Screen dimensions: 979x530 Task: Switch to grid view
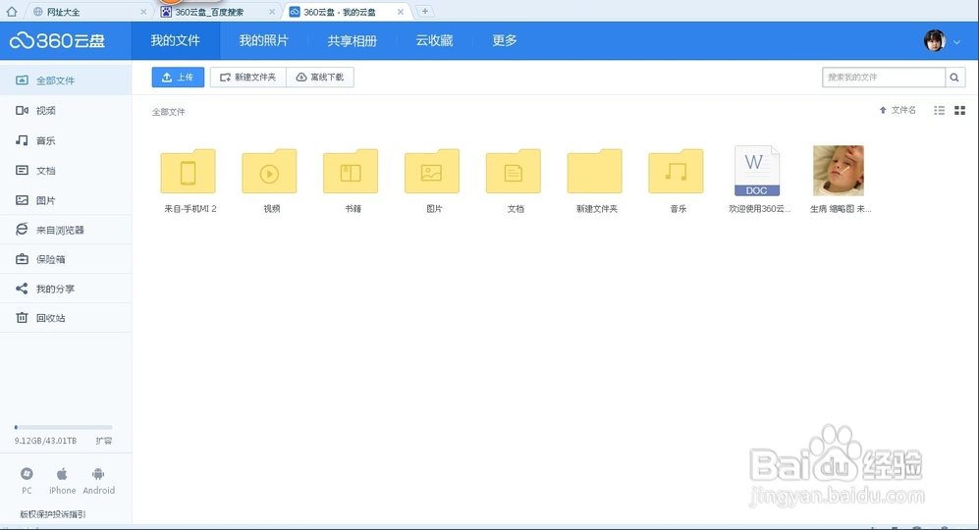point(960,111)
